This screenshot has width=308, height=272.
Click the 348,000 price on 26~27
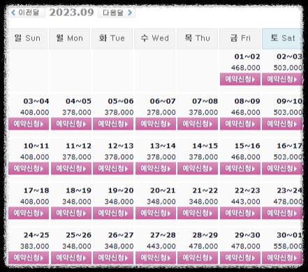[x=119, y=246]
